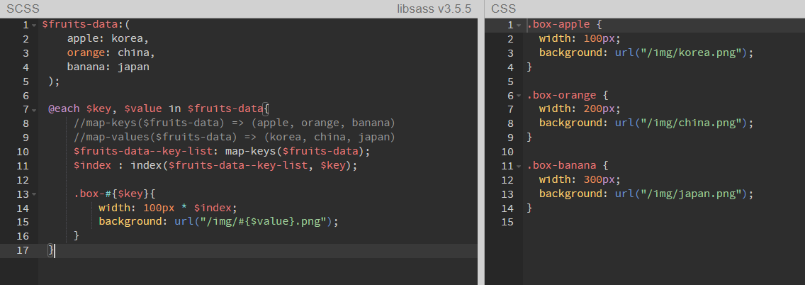The image size is (805, 285).
Task: Collapse the .box-apple rule in the CSS pane
Action: point(519,25)
